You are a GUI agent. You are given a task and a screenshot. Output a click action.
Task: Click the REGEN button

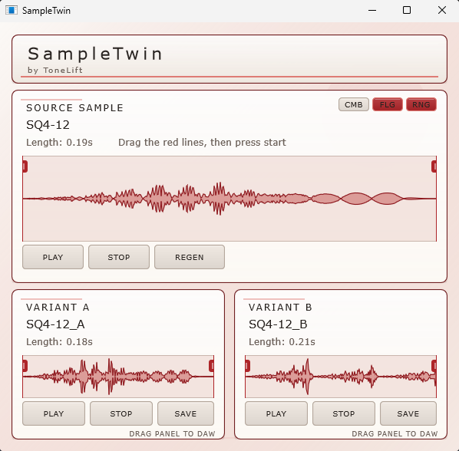click(190, 257)
